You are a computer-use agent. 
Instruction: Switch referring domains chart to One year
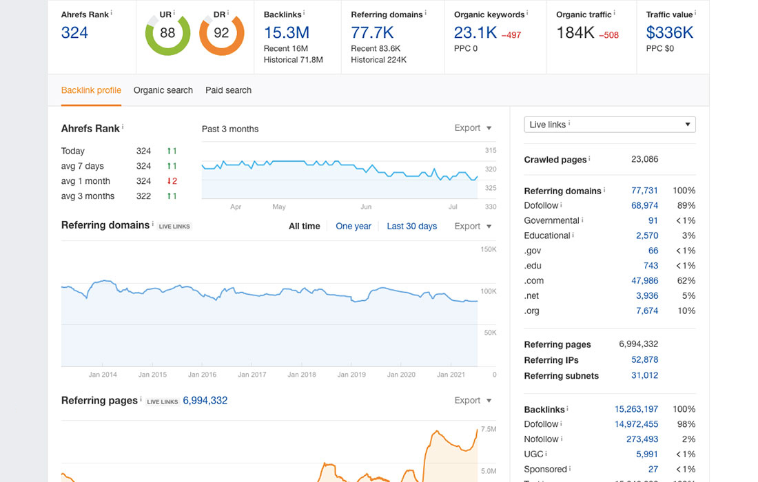tap(354, 226)
